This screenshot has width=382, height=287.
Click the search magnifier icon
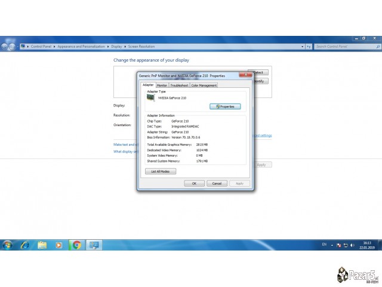(x=378, y=47)
